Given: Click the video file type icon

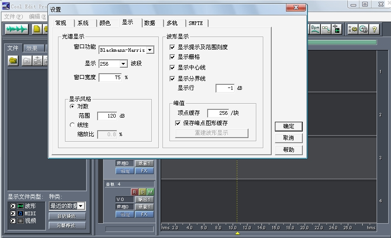Looking at the screenshot, I should tap(20, 221).
